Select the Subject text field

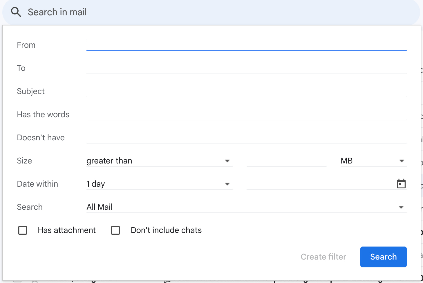246,91
